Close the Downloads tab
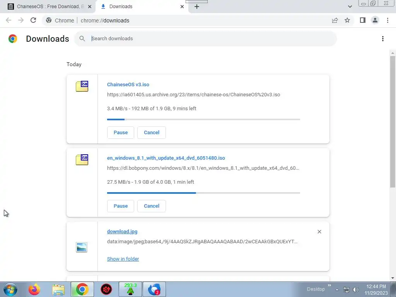The image size is (396, 297). point(182,7)
